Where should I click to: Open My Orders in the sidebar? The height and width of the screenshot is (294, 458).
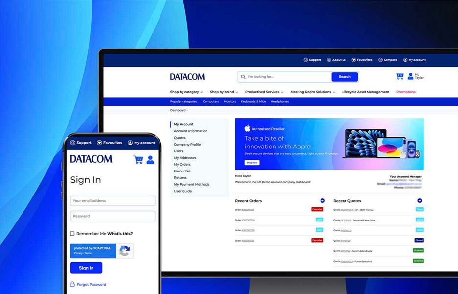(x=182, y=165)
